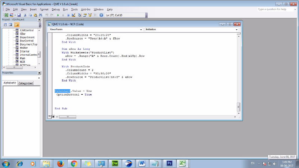The width and height of the screenshot is (299, 168).
Task: Select DocControl in the project tree
Action: [x=27, y=41]
